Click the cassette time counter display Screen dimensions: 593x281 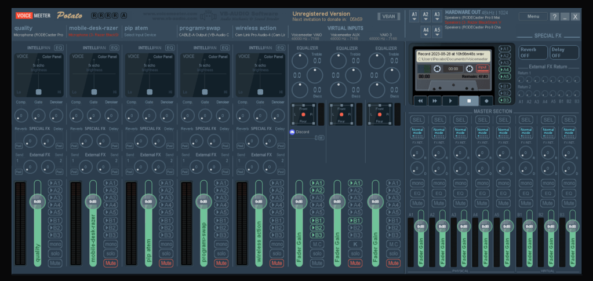(x=453, y=69)
